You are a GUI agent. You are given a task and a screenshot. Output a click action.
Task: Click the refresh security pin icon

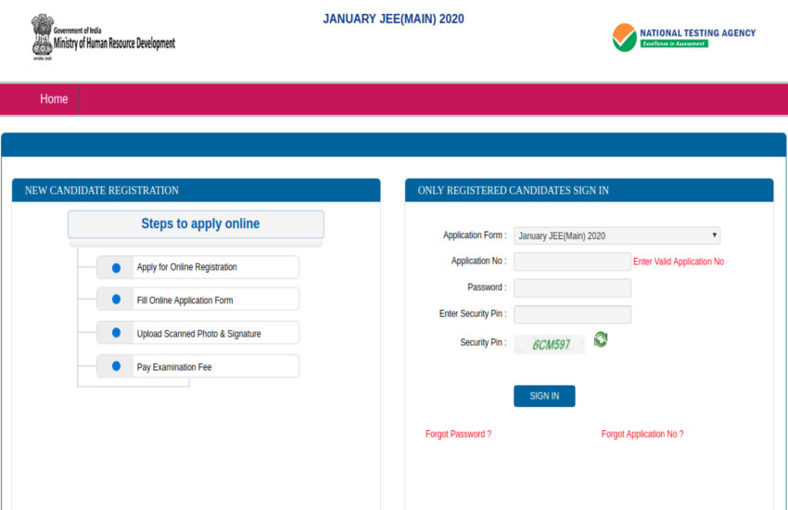(x=601, y=339)
